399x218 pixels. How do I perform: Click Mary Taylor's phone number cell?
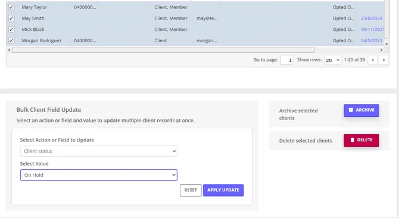tap(85, 7)
